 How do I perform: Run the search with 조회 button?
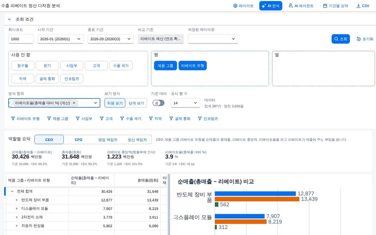tap(340, 39)
